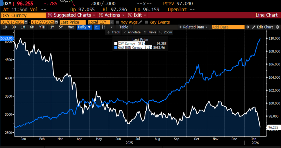
Task: Toggle the Key Events checkbox
Action: click(146, 22)
